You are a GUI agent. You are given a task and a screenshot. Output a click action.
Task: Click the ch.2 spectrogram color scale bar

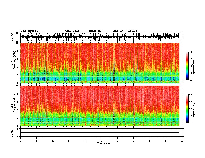187,109
